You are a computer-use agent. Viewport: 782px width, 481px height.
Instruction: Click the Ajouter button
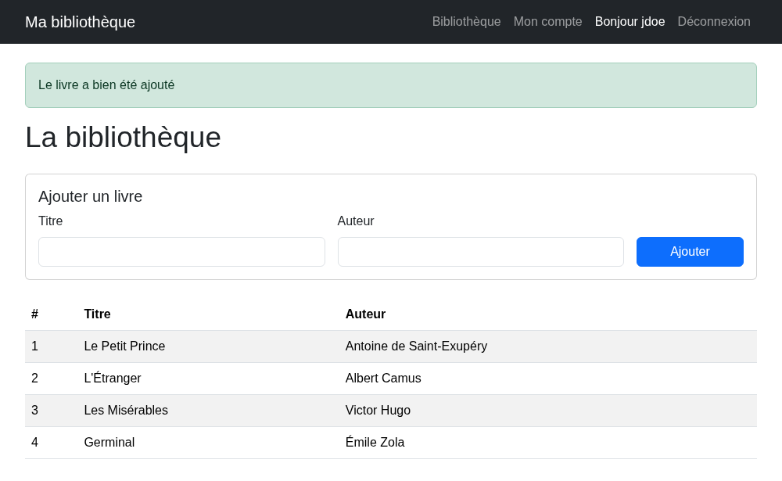[690, 252]
